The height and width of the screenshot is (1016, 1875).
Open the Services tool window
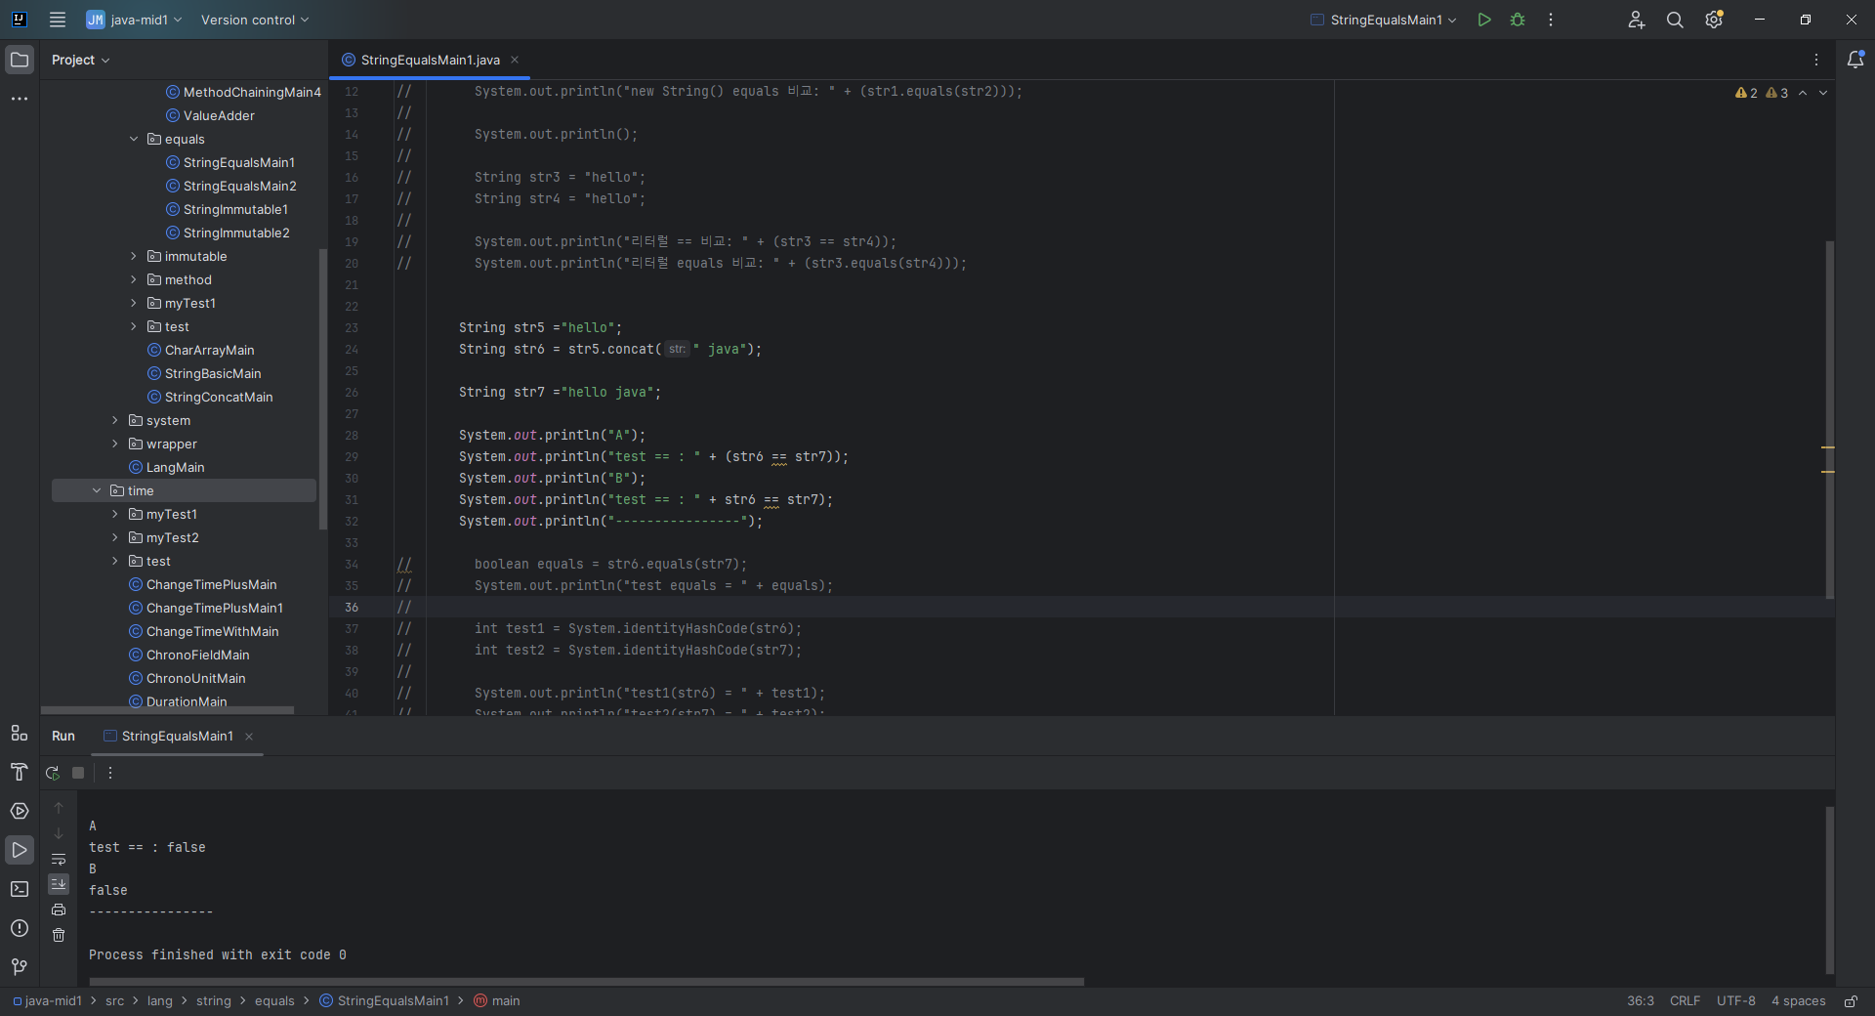coord(20,811)
